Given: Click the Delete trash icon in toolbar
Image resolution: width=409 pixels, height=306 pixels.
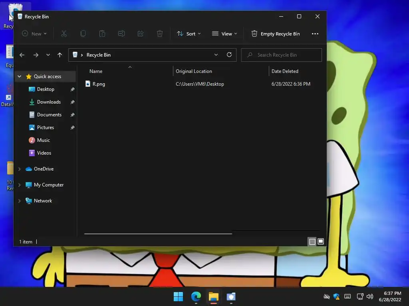Looking at the screenshot, I should click(160, 33).
